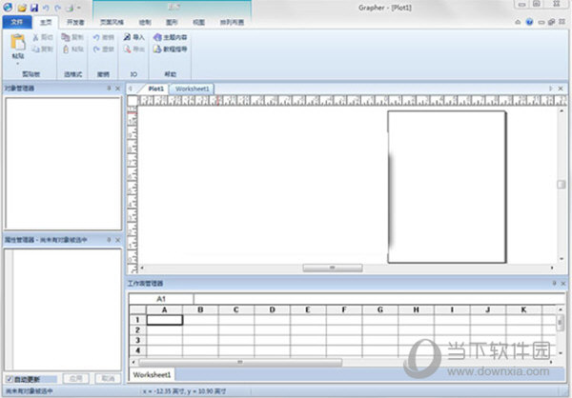Screen dimensions: 572x398
Task: Pin the Object Manager panel
Action: click(x=109, y=89)
